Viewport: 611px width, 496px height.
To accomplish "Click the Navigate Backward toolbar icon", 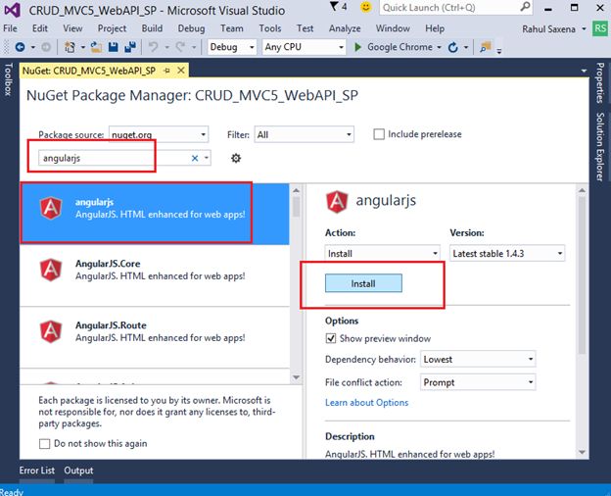I will click(20, 47).
